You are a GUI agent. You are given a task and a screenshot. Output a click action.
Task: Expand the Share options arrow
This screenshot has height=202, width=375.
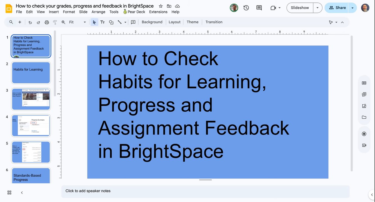pyautogui.click(x=353, y=8)
